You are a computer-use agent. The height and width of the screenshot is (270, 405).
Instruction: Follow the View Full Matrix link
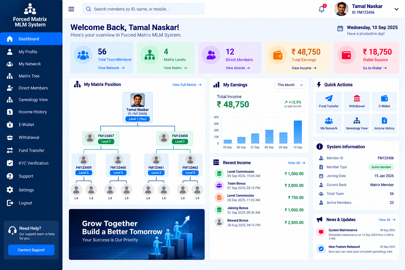coord(187,85)
